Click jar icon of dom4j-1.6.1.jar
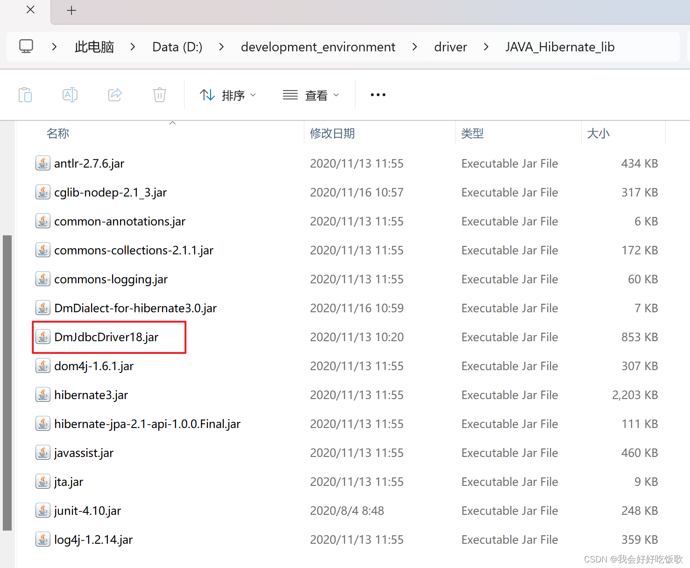The width and height of the screenshot is (690, 568). click(43, 366)
